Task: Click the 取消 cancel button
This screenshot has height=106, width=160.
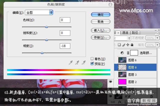Action: [x=100, y=21]
